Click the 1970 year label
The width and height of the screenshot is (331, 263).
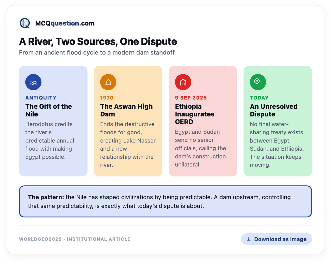(x=107, y=98)
